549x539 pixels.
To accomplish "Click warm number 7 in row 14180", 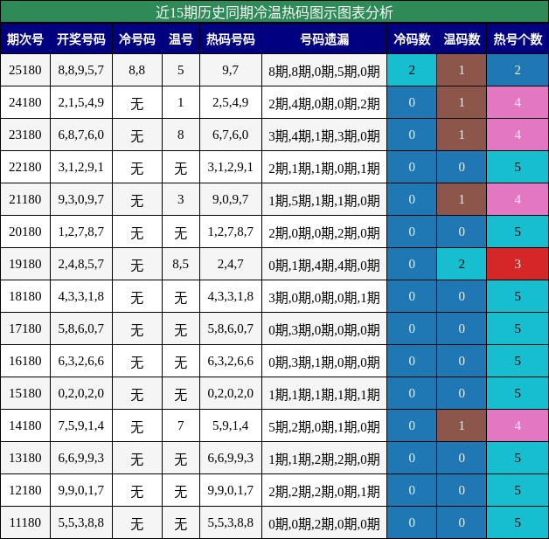I will pyautogui.click(x=181, y=425).
